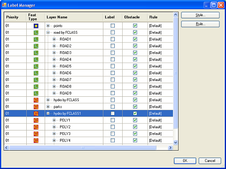226x169 pixels.
Task: Expand the POLY1 sublayer node
Action: tap(54, 120)
